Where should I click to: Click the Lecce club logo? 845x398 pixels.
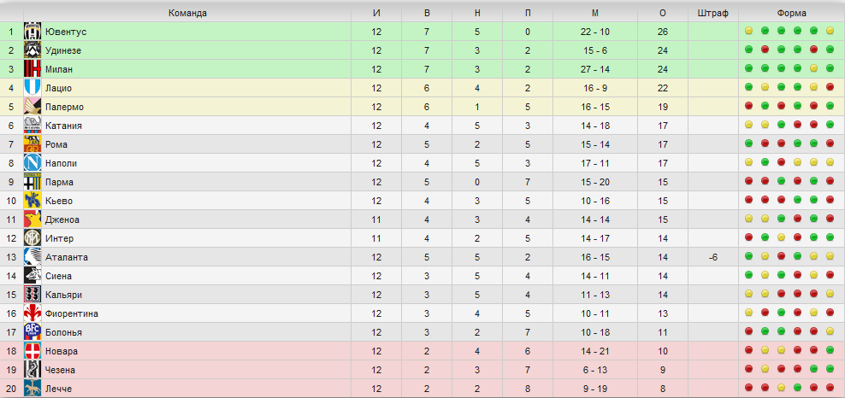pos(32,389)
